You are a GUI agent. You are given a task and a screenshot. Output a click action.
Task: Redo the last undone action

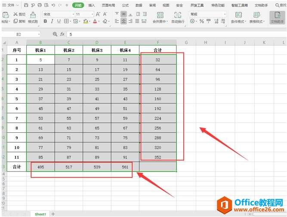[x=60, y=5]
